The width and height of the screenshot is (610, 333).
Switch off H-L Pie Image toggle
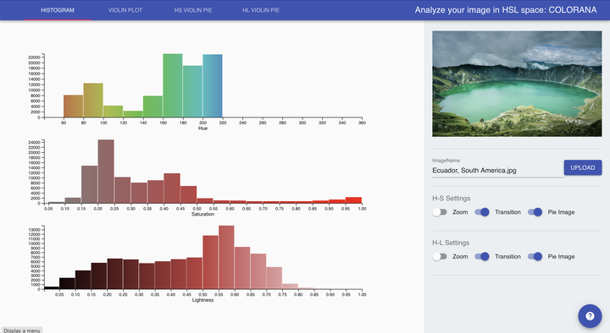[x=535, y=257]
